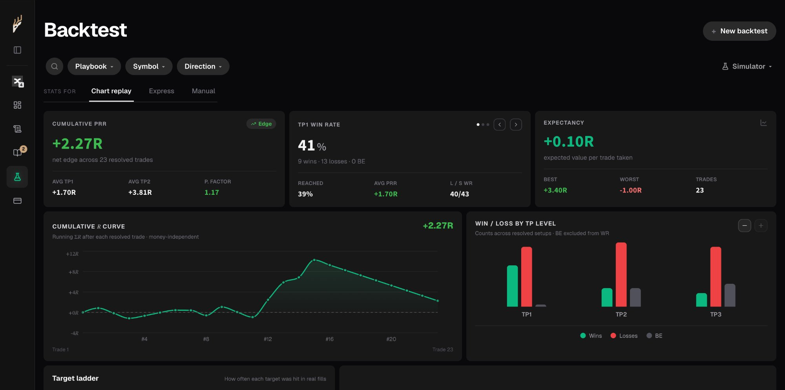Click the TP2 red losses bar
This screenshot has width=785, height=390.
coord(621,274)
